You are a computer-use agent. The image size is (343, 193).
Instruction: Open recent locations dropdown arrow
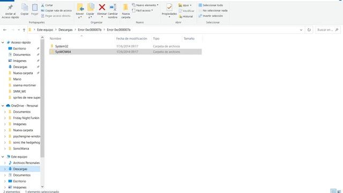tap(19, 30)
